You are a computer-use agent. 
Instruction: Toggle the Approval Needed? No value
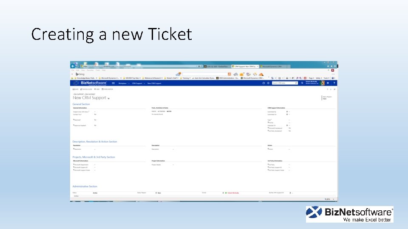tap(95, 126)
